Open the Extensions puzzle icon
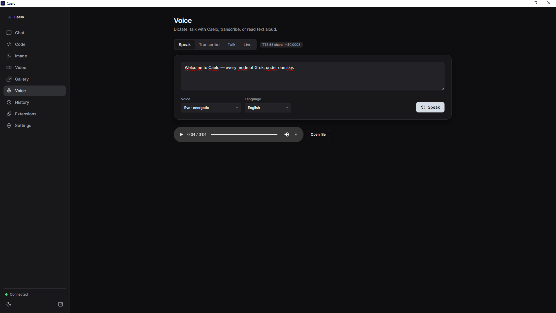 pos(9,114)
